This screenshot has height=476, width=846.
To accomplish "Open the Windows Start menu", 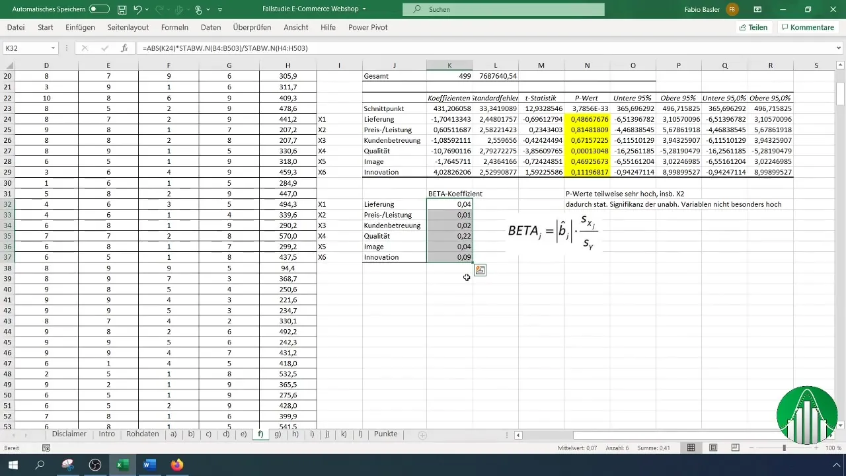I will click(x=13, y=465).
